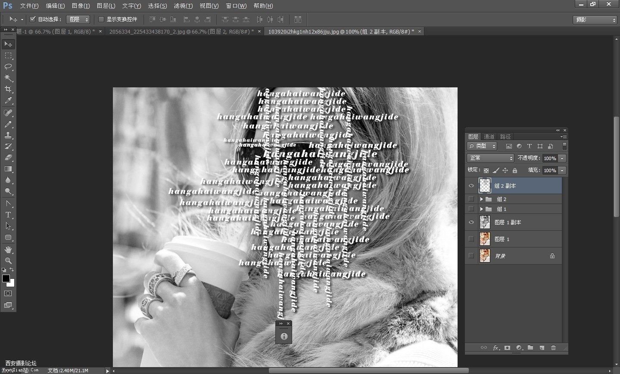
Task: Pick the Crop tool
Action: coord(8,89)
